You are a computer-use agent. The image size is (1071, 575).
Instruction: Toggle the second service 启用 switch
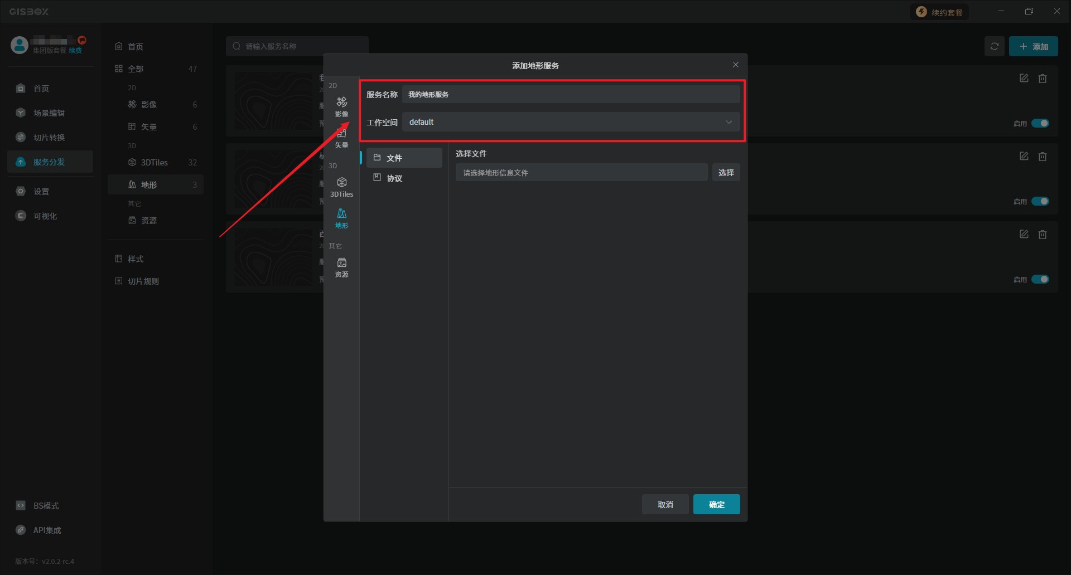[x=1040, y=201]
